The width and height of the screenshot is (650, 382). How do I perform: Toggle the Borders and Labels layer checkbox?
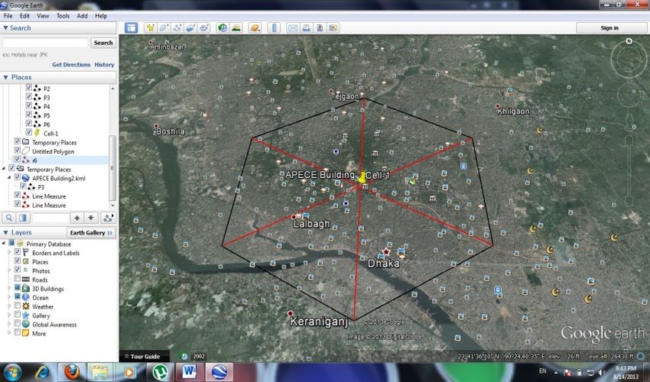point(17,252)
